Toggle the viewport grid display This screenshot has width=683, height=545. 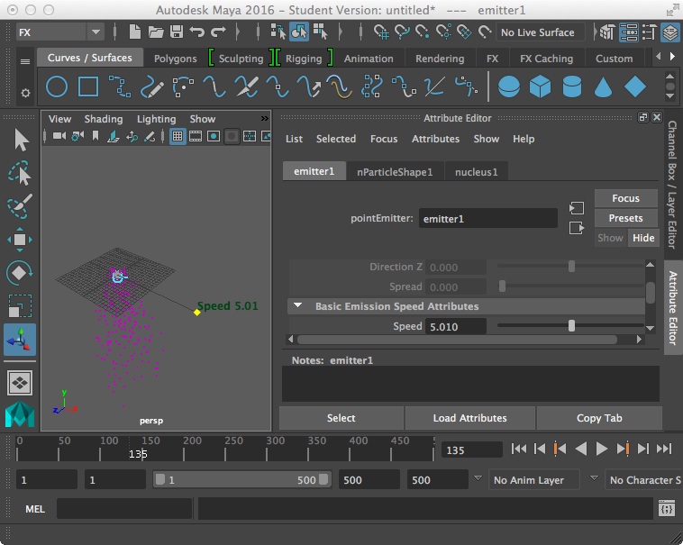coord(178,136)
